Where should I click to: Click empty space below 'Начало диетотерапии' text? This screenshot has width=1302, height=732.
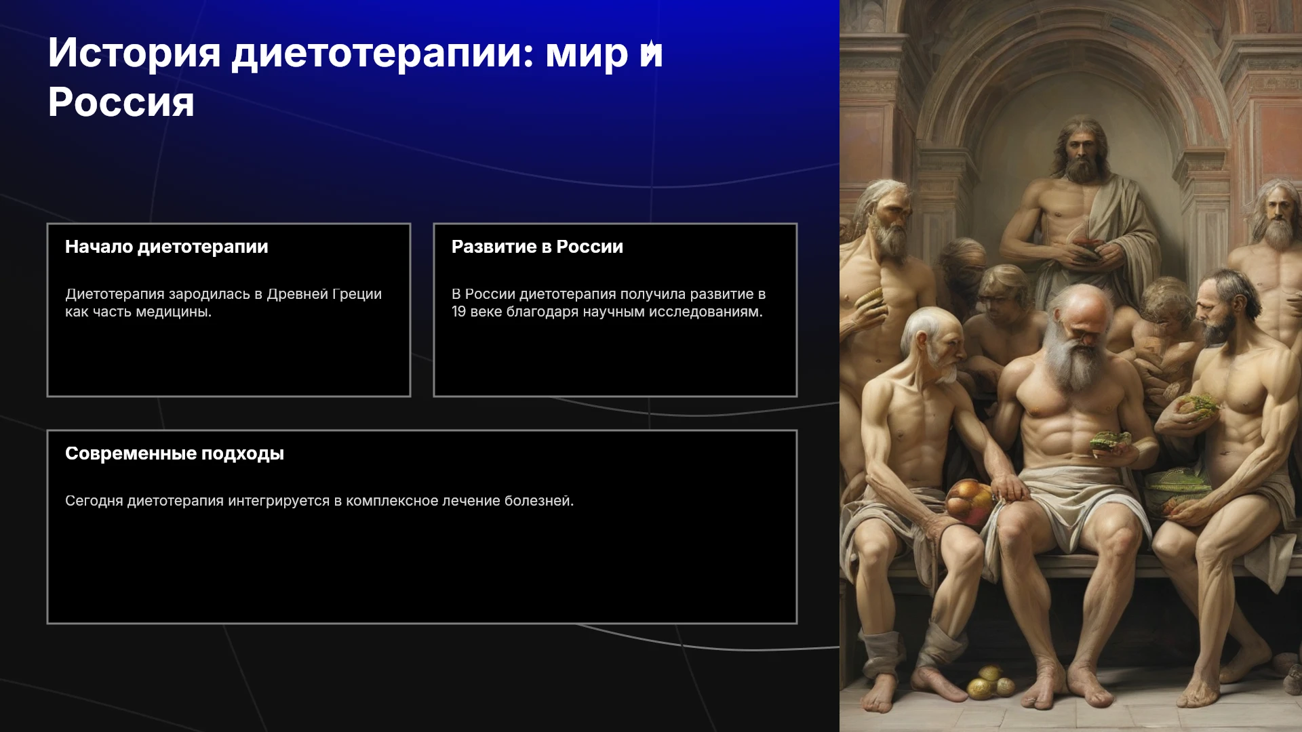(x=229, y=359)
